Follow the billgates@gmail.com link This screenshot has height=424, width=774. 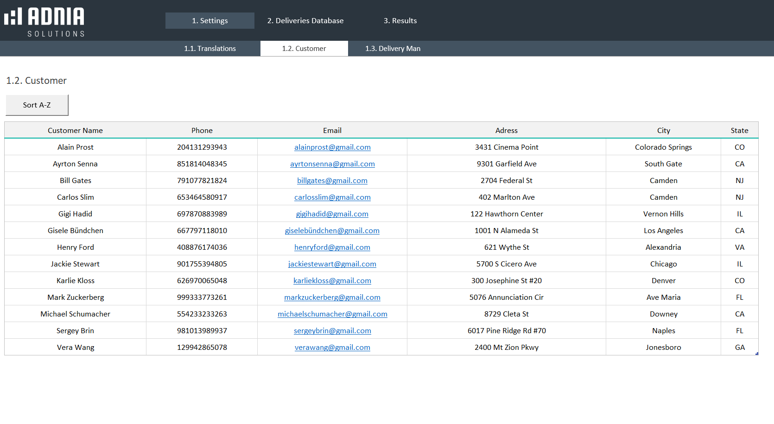(332, 181)
